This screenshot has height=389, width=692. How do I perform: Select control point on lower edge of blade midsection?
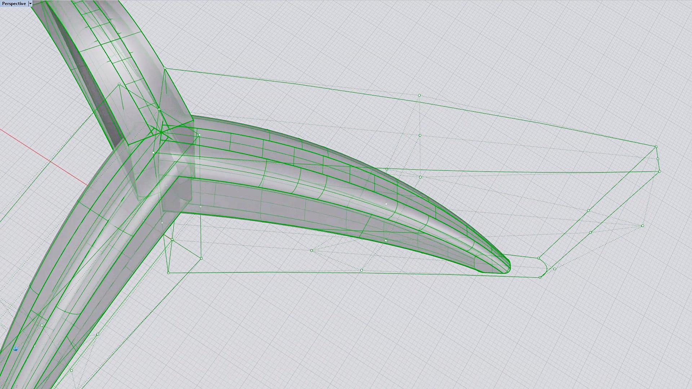point(386,240)
